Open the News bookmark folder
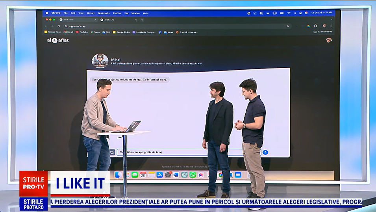 click(169, 32)
